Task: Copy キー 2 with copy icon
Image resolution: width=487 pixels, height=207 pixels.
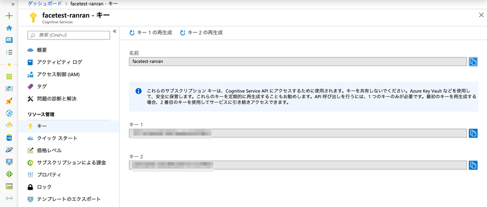Action: pyautogui.click(x=473, y=165)
